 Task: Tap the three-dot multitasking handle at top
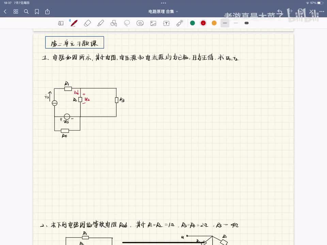[x=163, y=3]
